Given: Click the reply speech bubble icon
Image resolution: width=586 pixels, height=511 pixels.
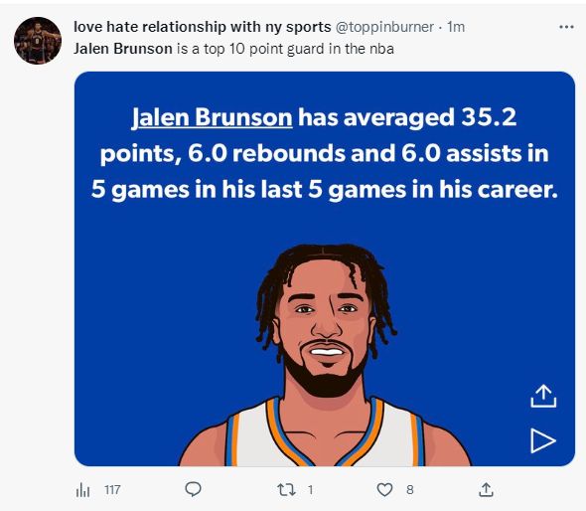Looking at the screenshot, I should [x=193, y=489].
